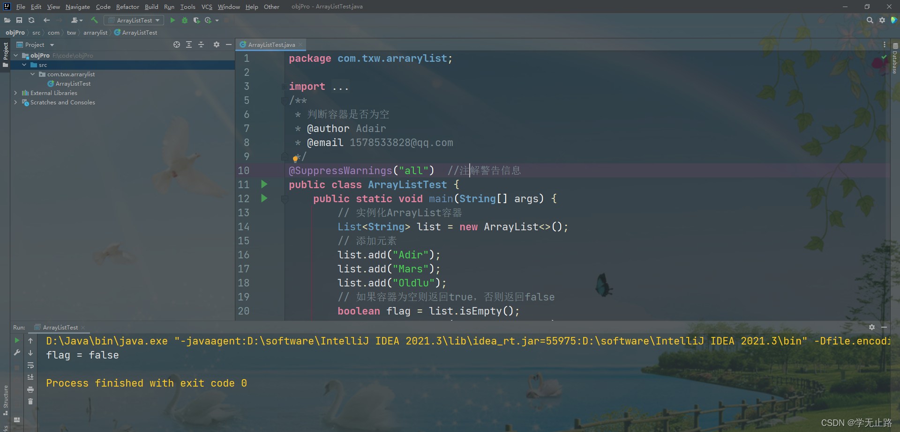Click the print icon in Run console
Viewport: 900px width, 432px height.
[x=30, y=389]
